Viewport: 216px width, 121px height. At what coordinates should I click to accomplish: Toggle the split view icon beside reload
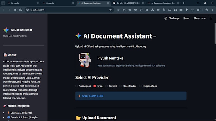coord(21,10)
